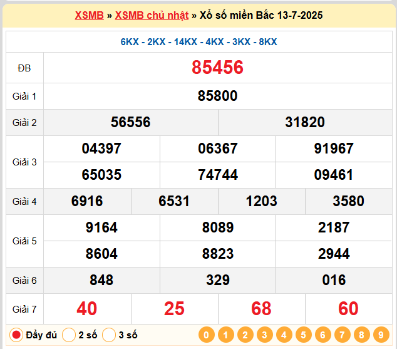The width and height of the screenshot is (397, 349).
Task: Select the 2 số radio option
Action: pos(69,335)
